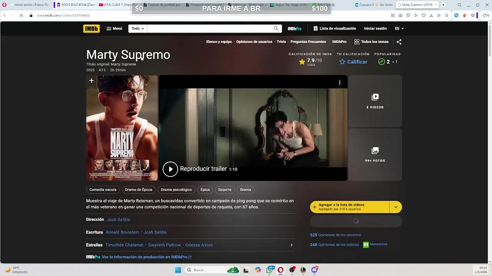The height and width of the screenshot is (276, 492).
Task: Open Discord from the taskbar
Action: click(x=314, y=270)
